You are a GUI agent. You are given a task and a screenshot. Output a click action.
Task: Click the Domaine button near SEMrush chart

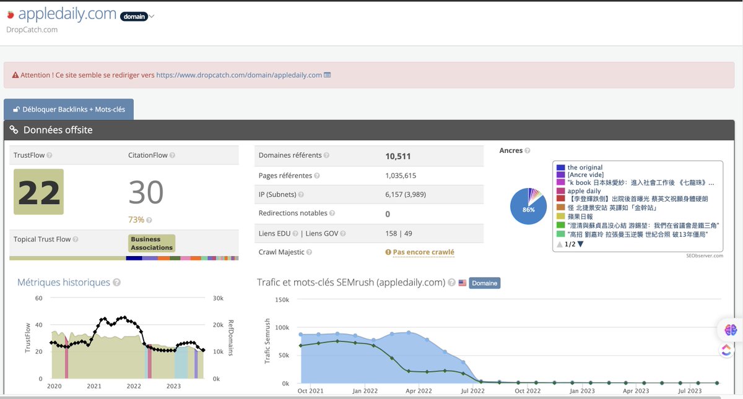(484, 283)
